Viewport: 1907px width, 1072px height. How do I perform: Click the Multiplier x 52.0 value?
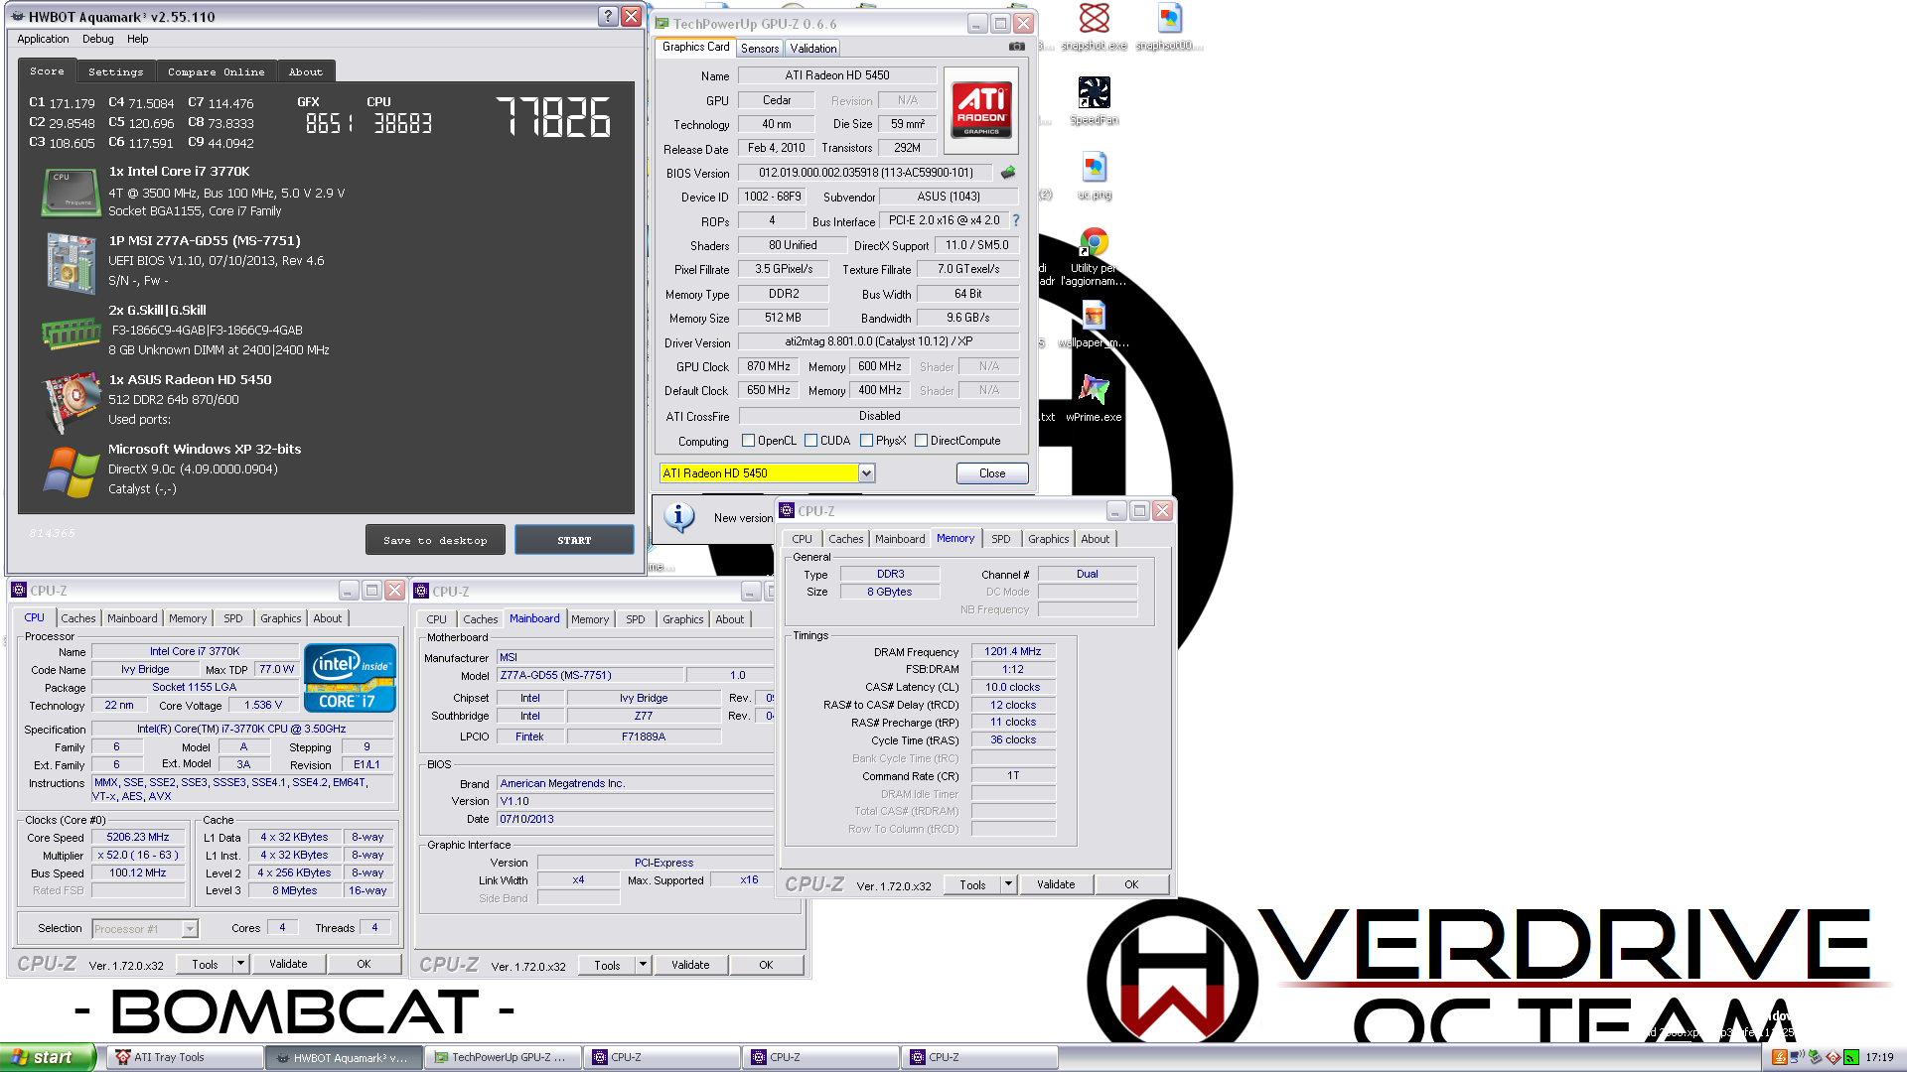138,855
